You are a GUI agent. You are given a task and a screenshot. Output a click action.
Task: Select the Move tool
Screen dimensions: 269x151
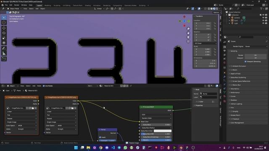(4, 28)
